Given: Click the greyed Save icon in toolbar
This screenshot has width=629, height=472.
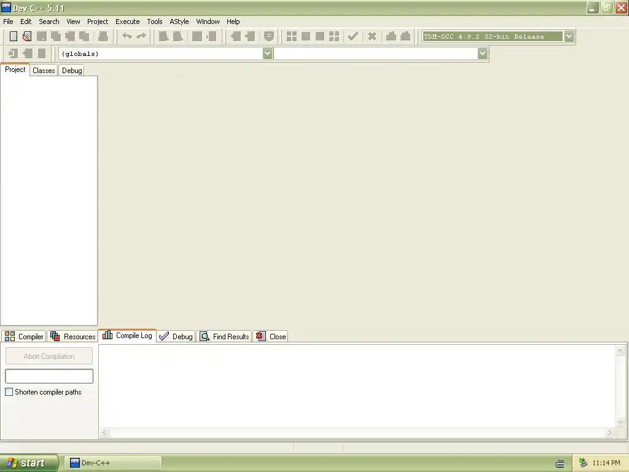Looking at the screenshot, I should coord(41,36).
